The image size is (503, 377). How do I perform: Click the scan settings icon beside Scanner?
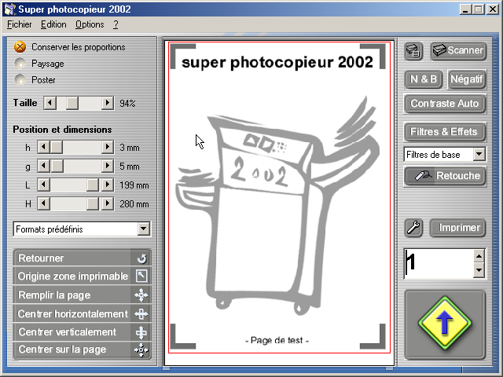pyautogui.click(x=413, y=51)
